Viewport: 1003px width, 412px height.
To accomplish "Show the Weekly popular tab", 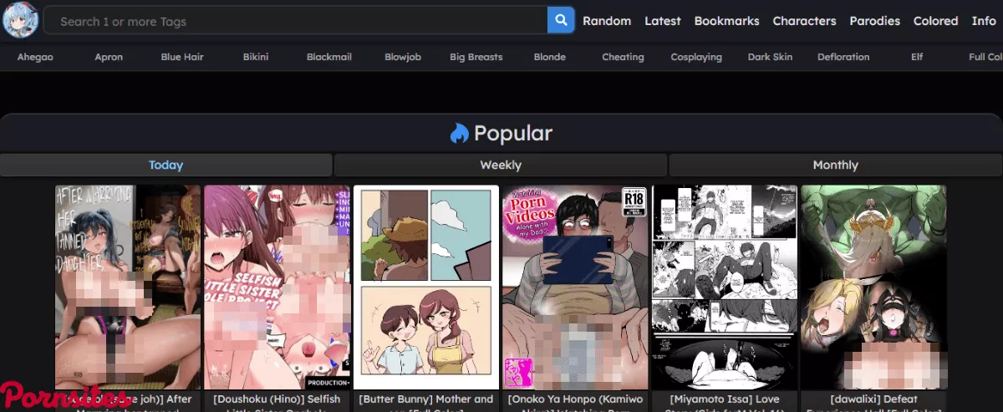I will [x=501, y=165].
